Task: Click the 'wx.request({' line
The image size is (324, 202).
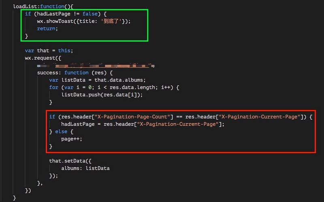Action: [43, 58]
